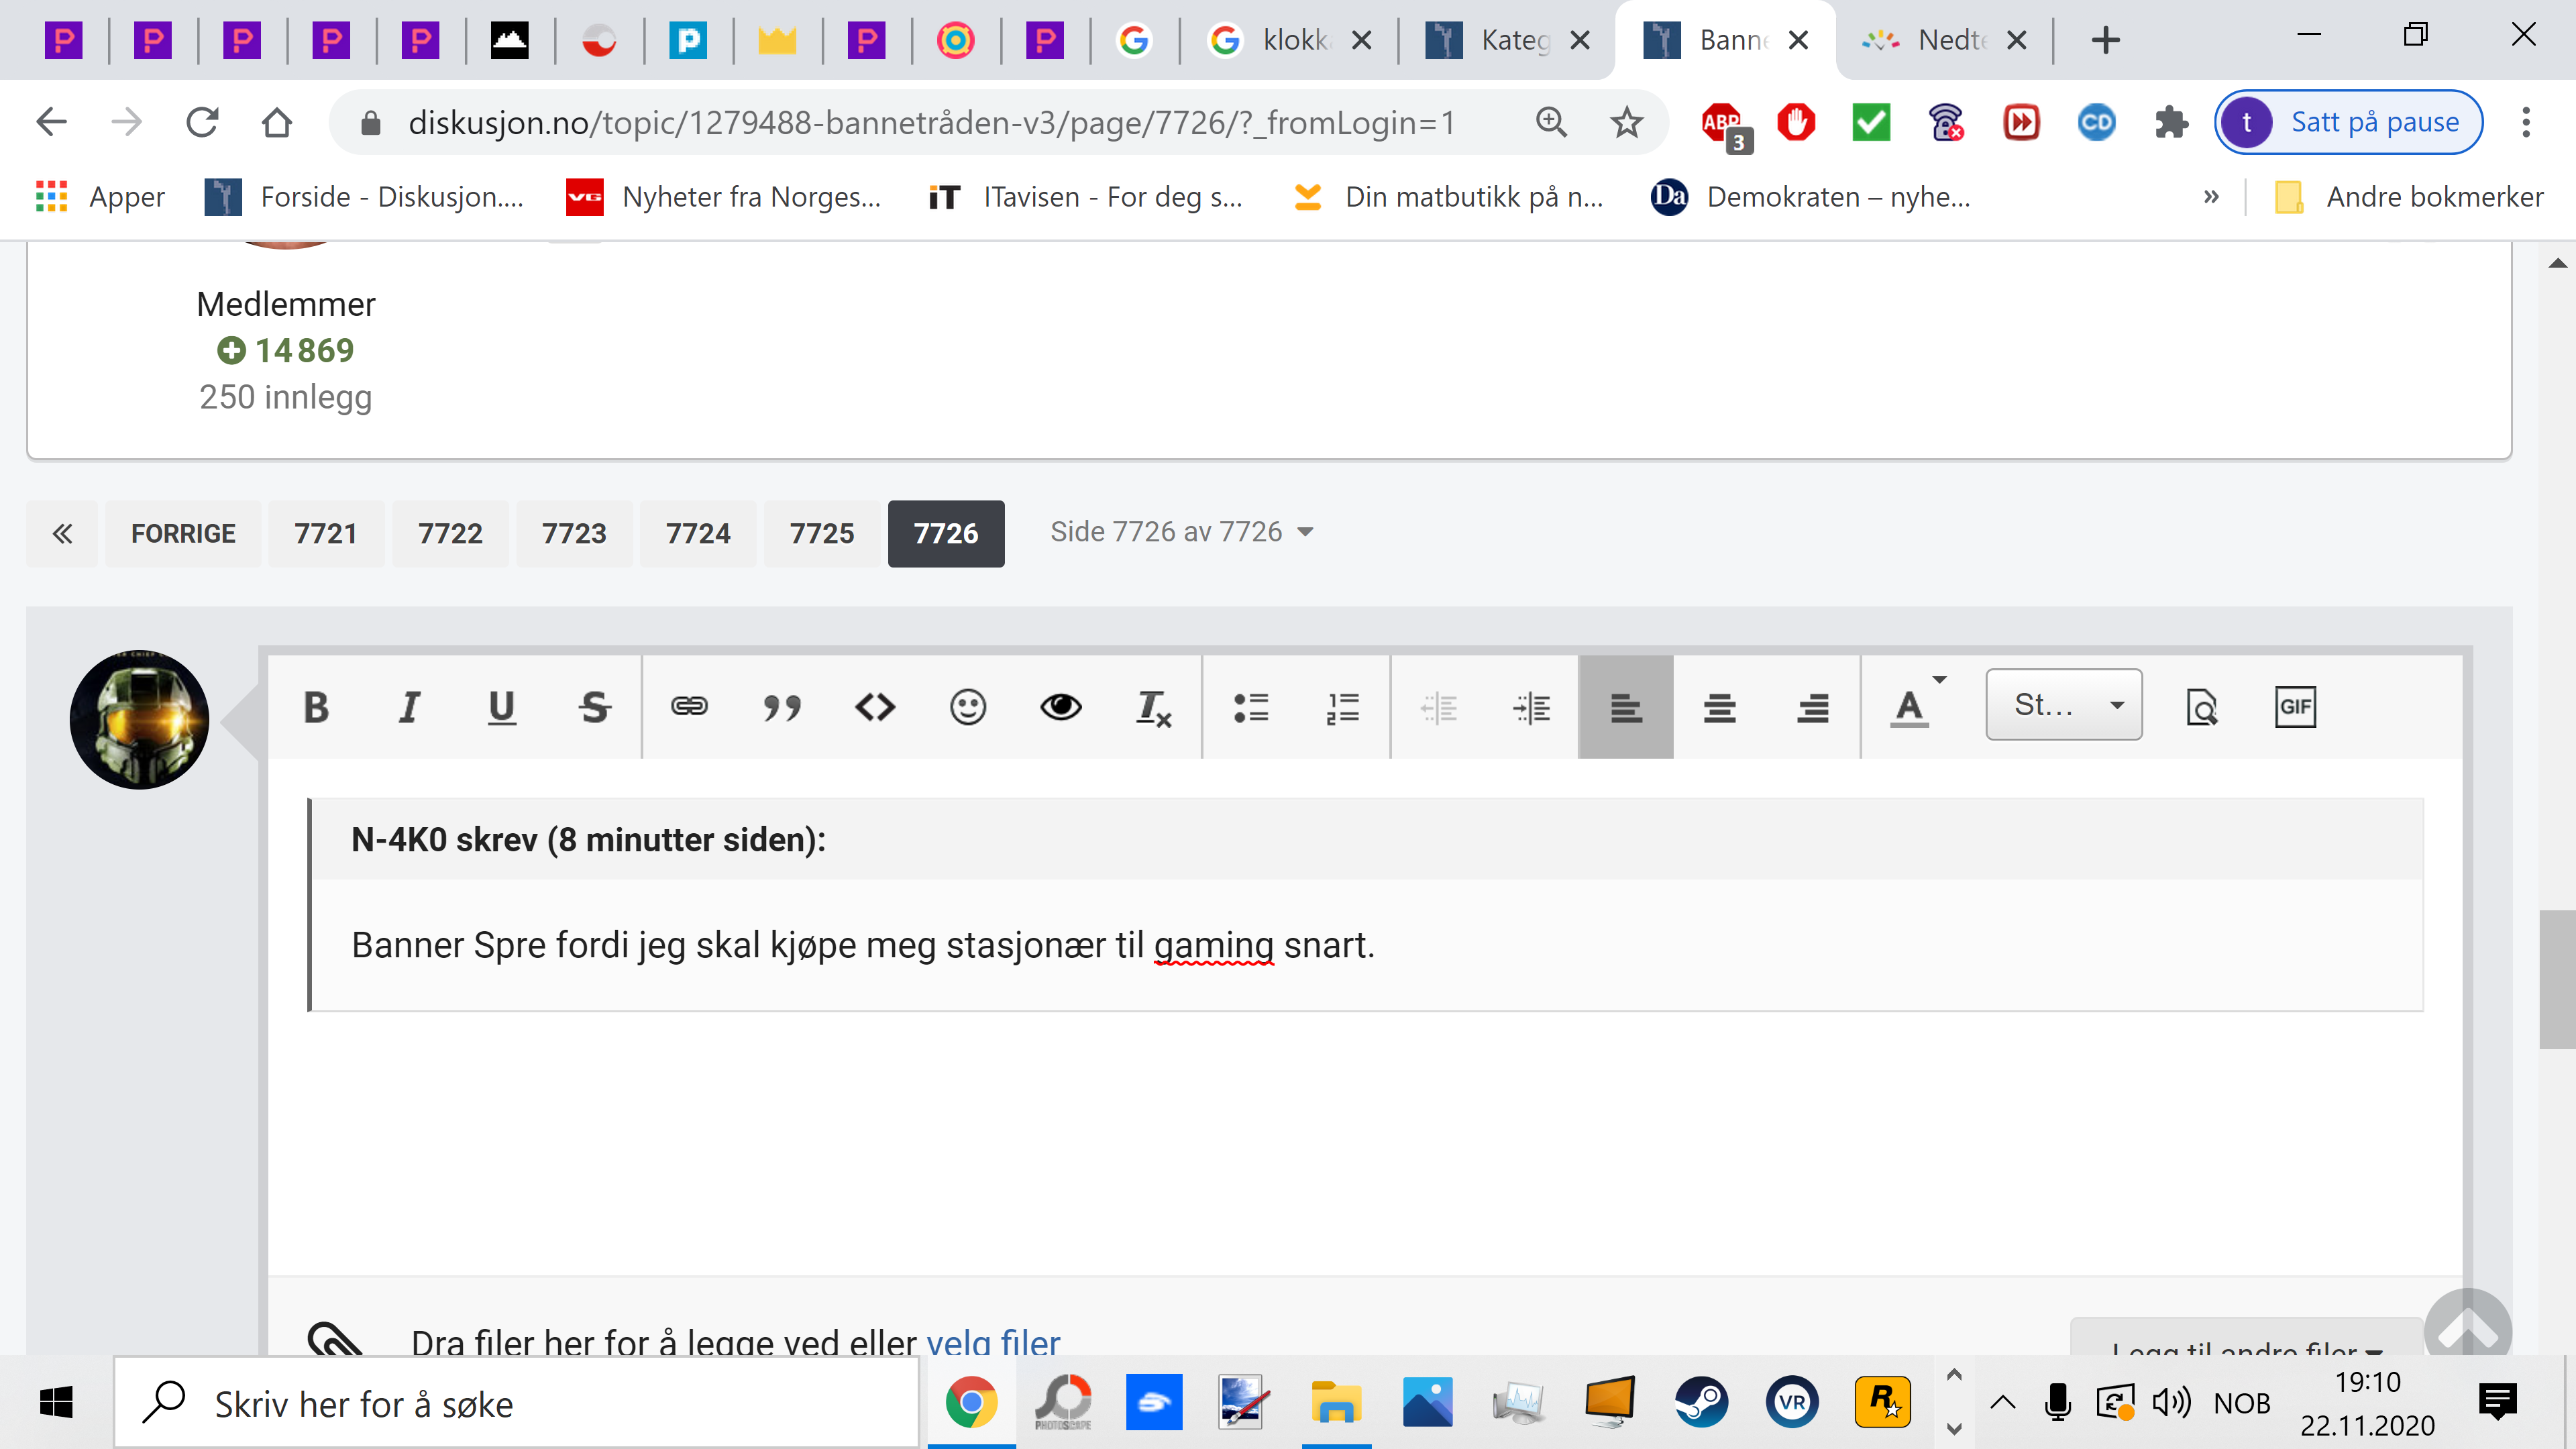Image resolution: width=2576 pixels, height=1449 pixels.
Task: Click the page vertical scrollbar thumb
Action: [x=2557, y=979]
